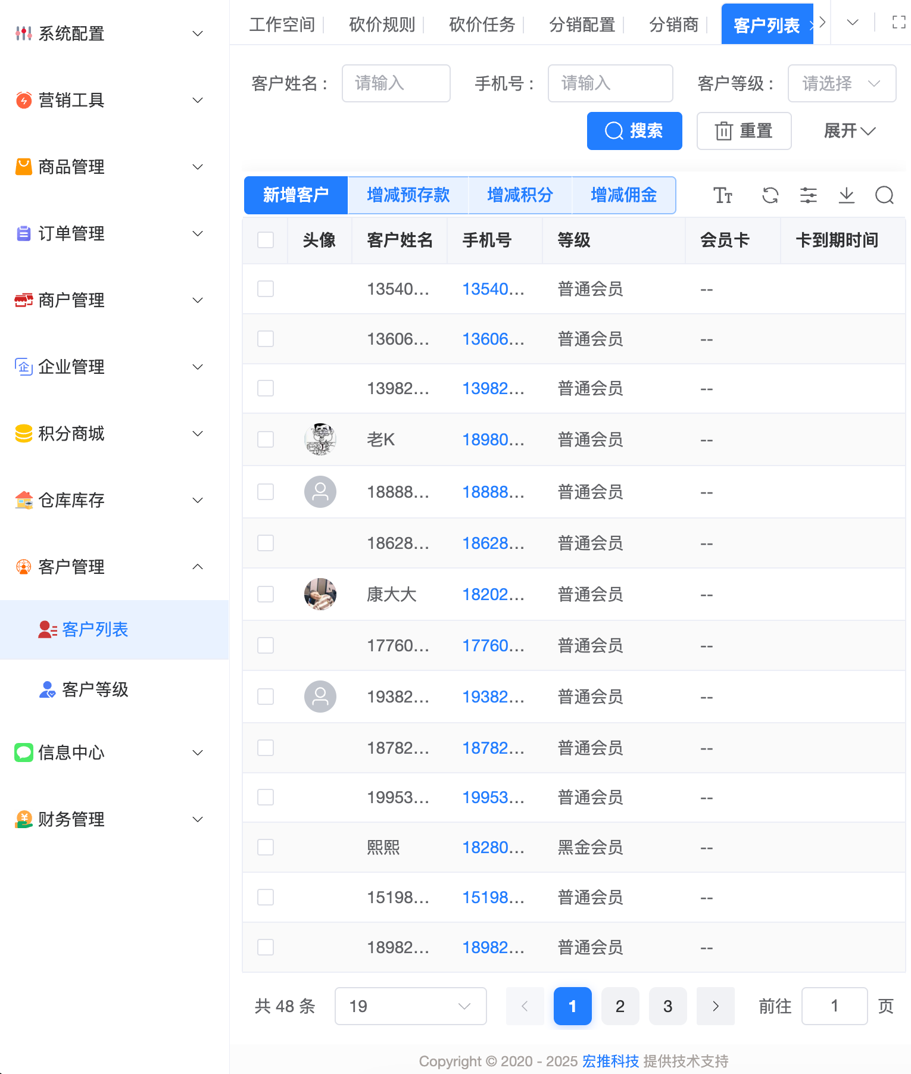Click the 客户等级 blue user icon
Screen dimensions: 911x1074
(48, 689)
